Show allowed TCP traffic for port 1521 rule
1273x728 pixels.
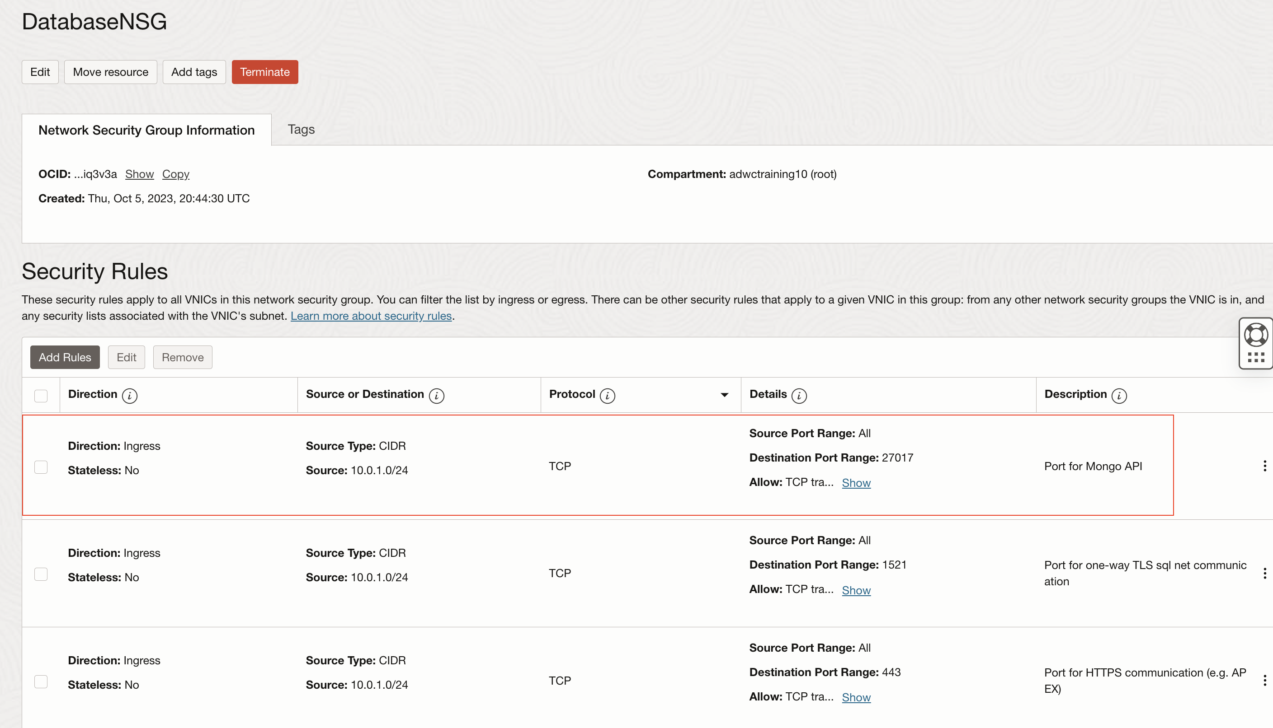(857, 590)
